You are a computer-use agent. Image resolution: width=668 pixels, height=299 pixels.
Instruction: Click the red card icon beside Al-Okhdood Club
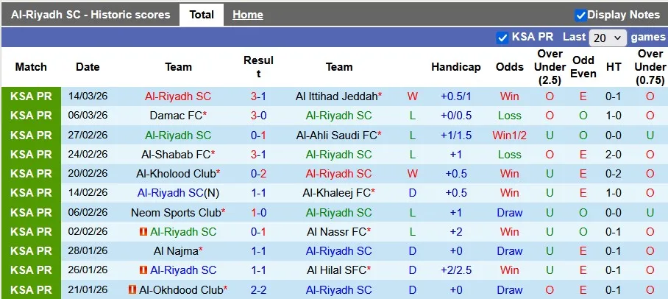point(132,290)
